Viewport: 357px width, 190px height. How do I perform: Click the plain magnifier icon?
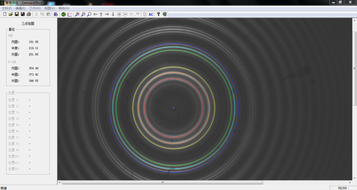[89, 14]
